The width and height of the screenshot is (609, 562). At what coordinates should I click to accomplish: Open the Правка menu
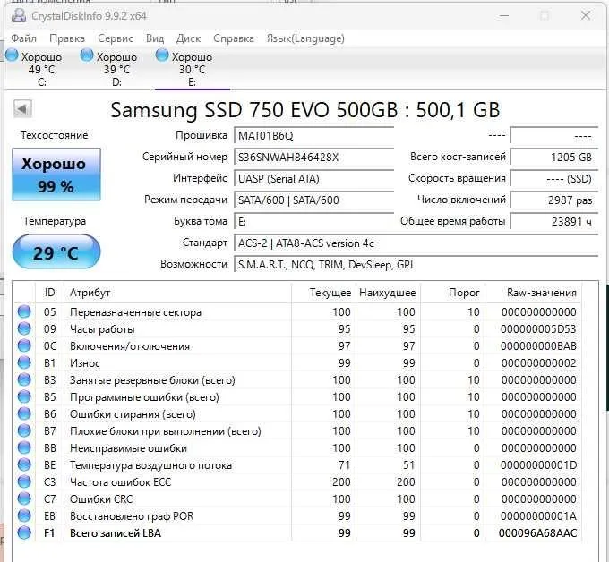[x=67, y=38]
